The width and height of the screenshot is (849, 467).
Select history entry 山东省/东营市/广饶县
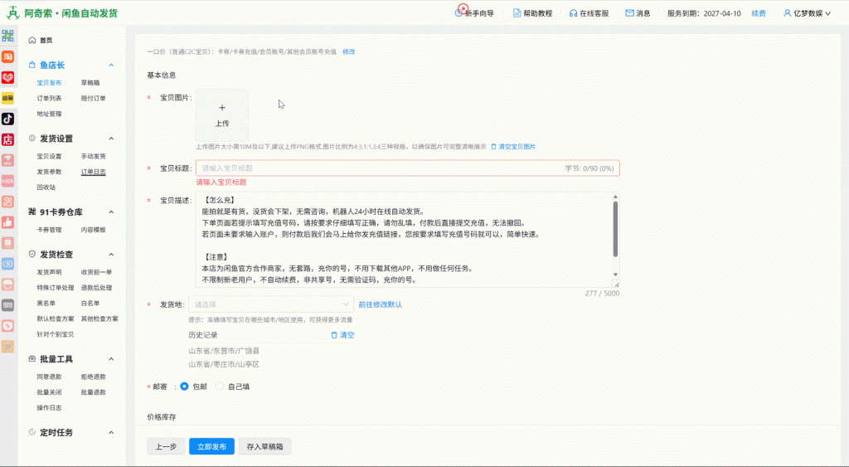[224, 351]
